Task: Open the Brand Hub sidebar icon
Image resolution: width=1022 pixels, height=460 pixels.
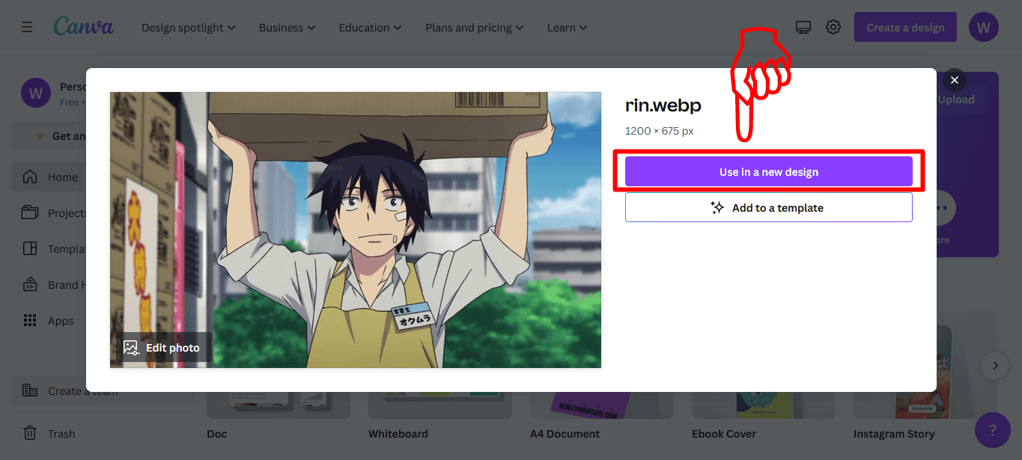Action: tap(30, 284)
